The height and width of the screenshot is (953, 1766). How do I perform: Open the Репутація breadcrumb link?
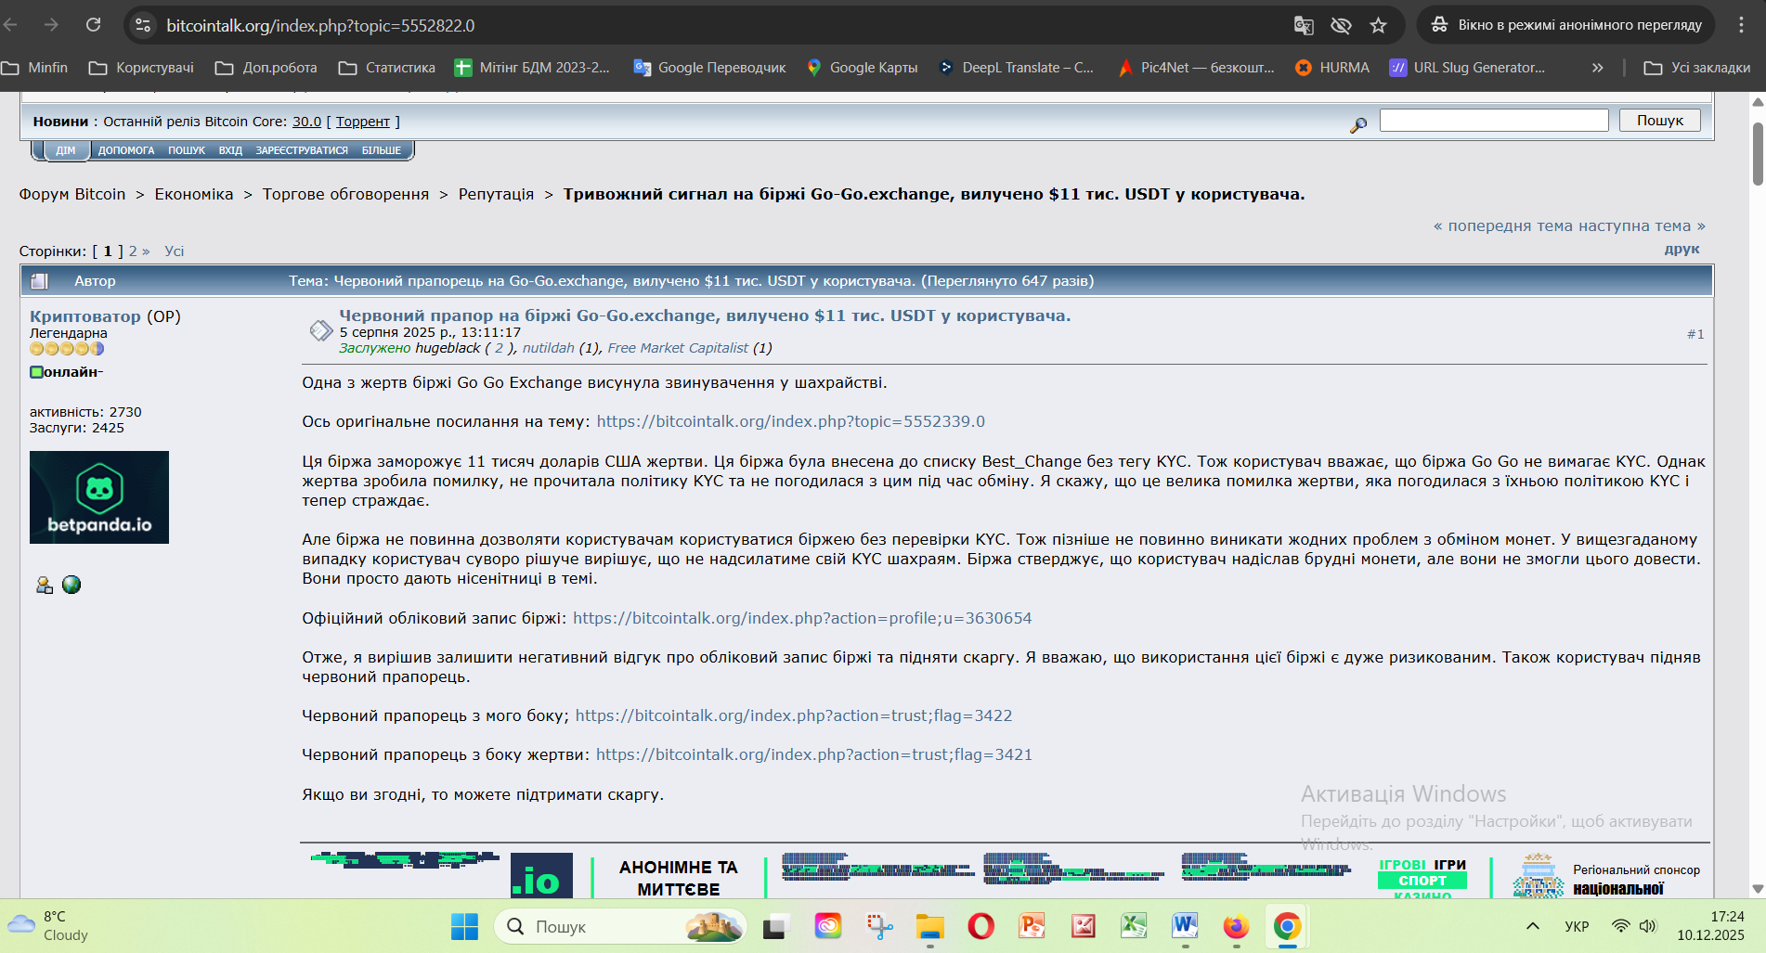(496, 194)
